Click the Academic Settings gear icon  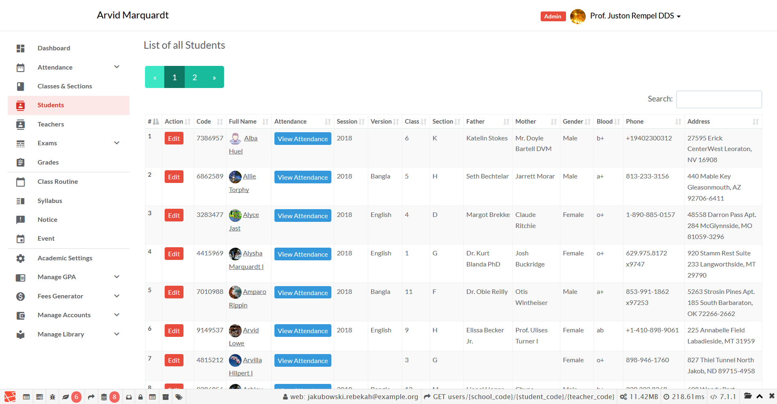tap(20, 258)
